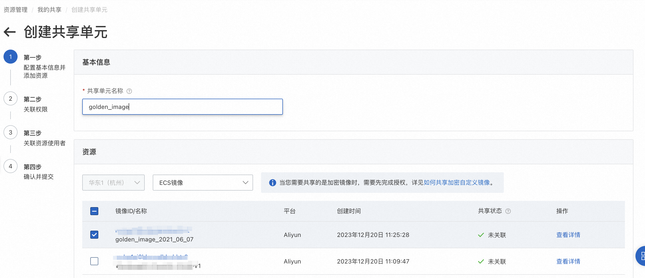The width and height of the screenshot is (645, 278).
Task: Open the 华东1（杭州）region dropdown
Action: click(113, 183)
